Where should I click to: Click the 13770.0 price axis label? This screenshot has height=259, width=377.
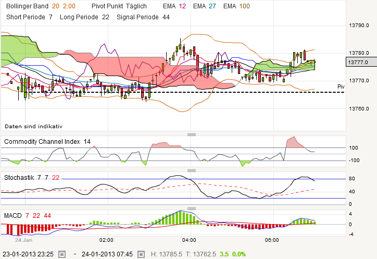[x=359, y=81]
